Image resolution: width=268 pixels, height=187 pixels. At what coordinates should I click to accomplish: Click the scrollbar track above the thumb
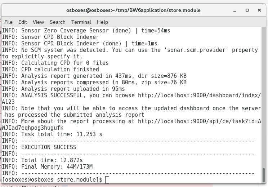tap(264, 97)
